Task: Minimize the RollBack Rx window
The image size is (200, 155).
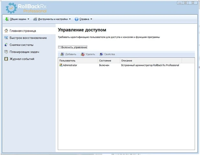Action: [x=180, y=3]
